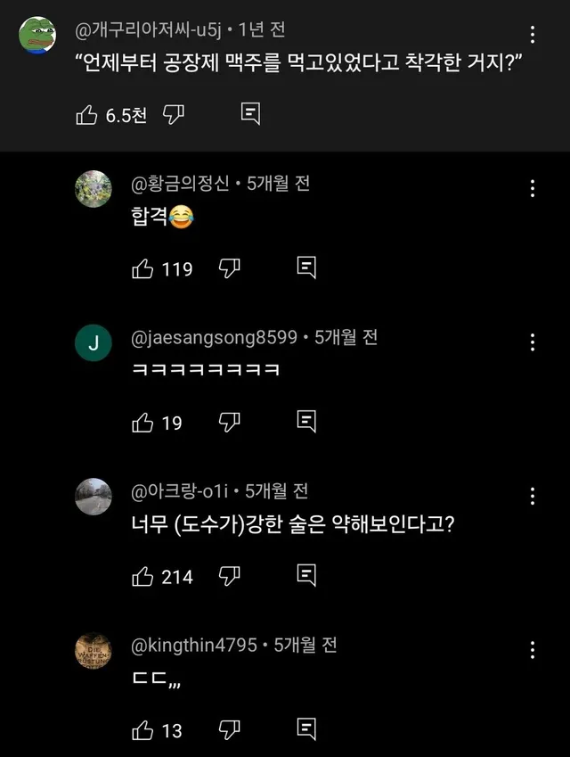Dislike 황금의정신's 합격 reply
Viewport: 570px width, 757px height.
point(230,268)
